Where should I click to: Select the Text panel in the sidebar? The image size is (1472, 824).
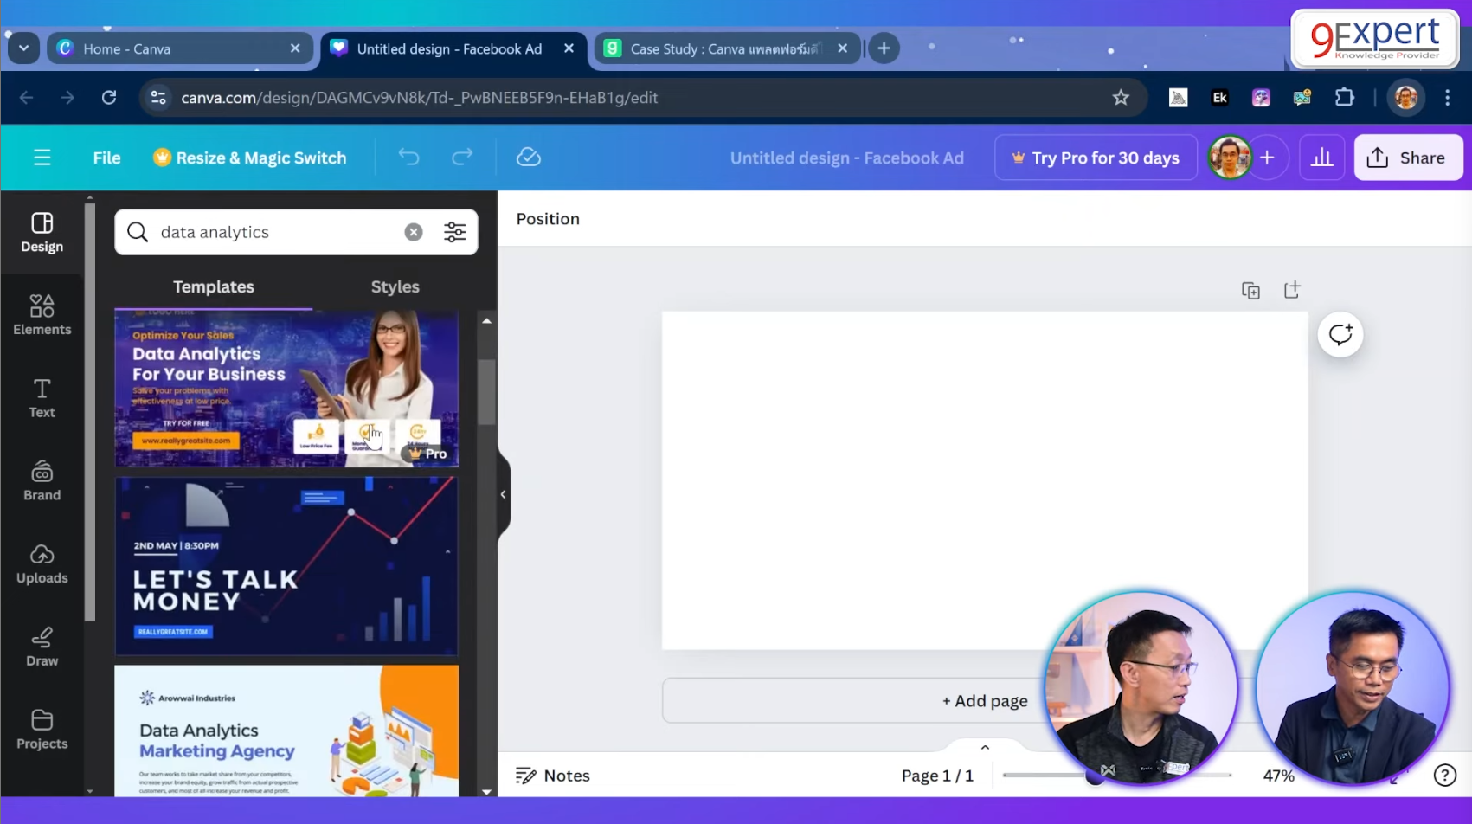tap(41, 397)
